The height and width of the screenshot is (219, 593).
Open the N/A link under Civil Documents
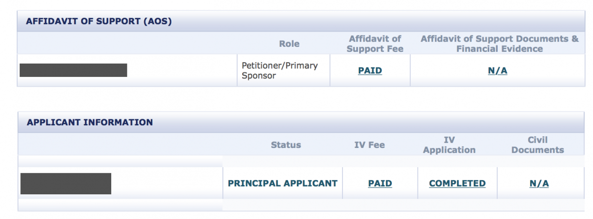pyautogui.click(x=539, y=183)
